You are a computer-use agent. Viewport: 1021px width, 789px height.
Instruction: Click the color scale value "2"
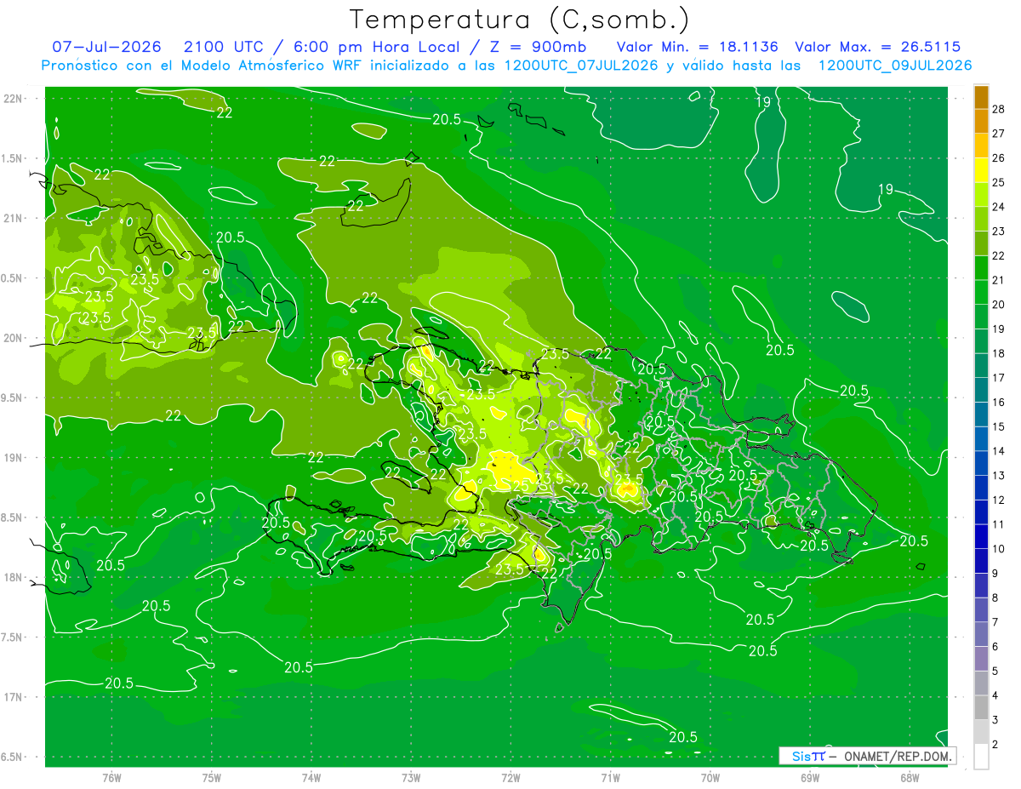995,745
